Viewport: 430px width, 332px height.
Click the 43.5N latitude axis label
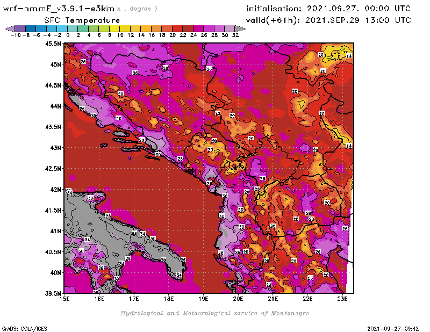(53, 127)
